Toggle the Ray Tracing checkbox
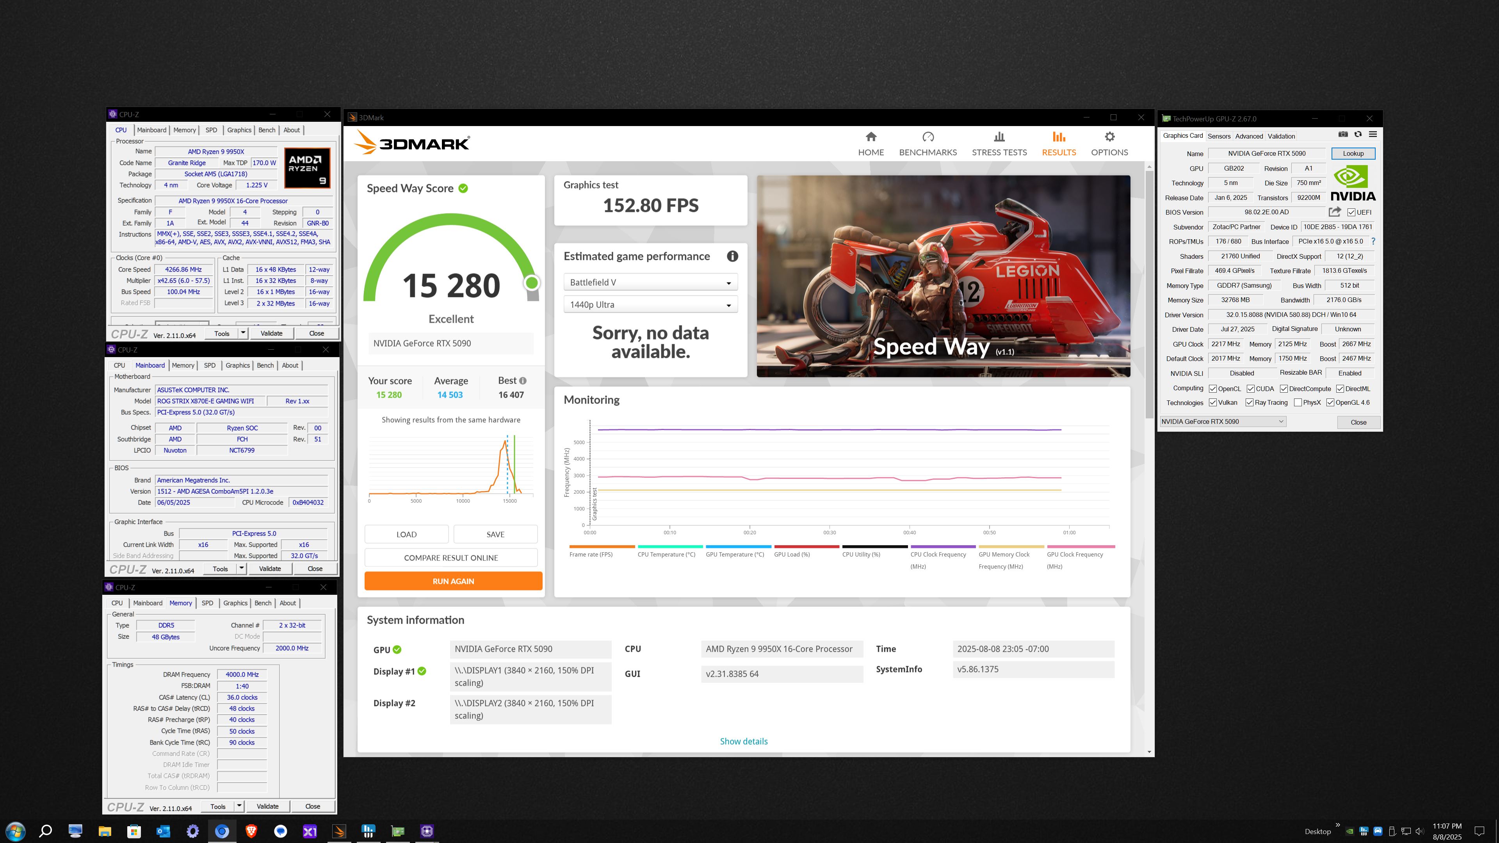The width and height of the screenshot is (1499, 843). coord(1249,403)
